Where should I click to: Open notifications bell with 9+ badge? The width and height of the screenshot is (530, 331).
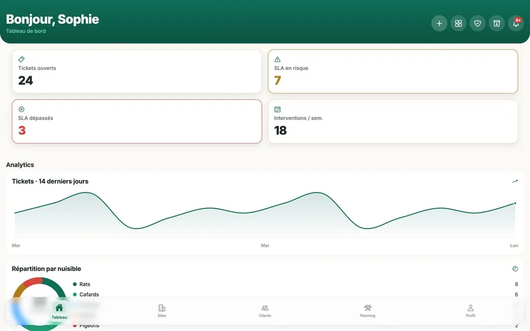pos(516,23)
